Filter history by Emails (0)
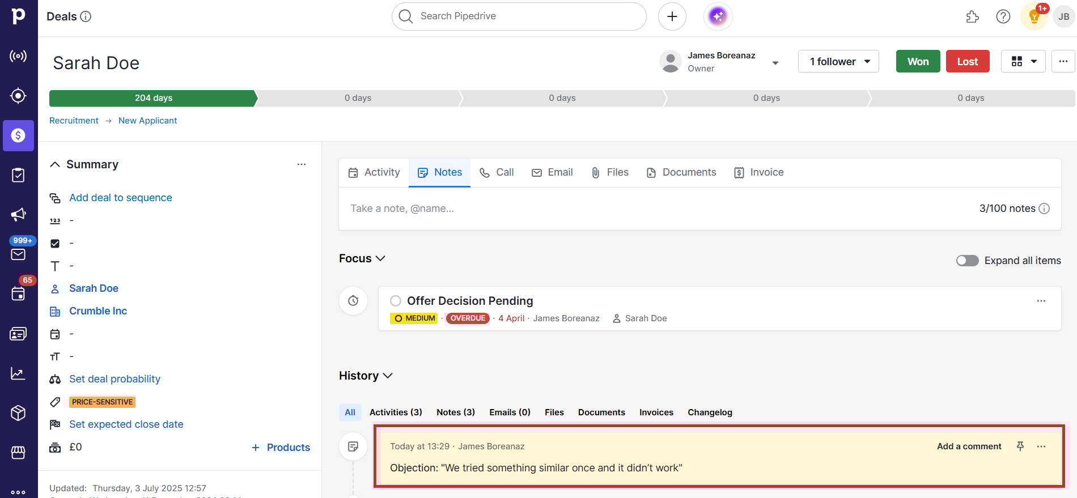This screenshot has height=498, width=1077. pos(510,412)
